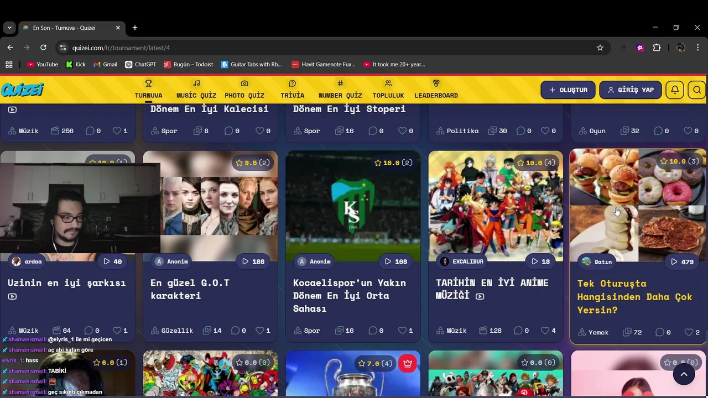Open the anime characters tournament thumbnail
This screenshot has height=398, width=708.
[496, 206]
